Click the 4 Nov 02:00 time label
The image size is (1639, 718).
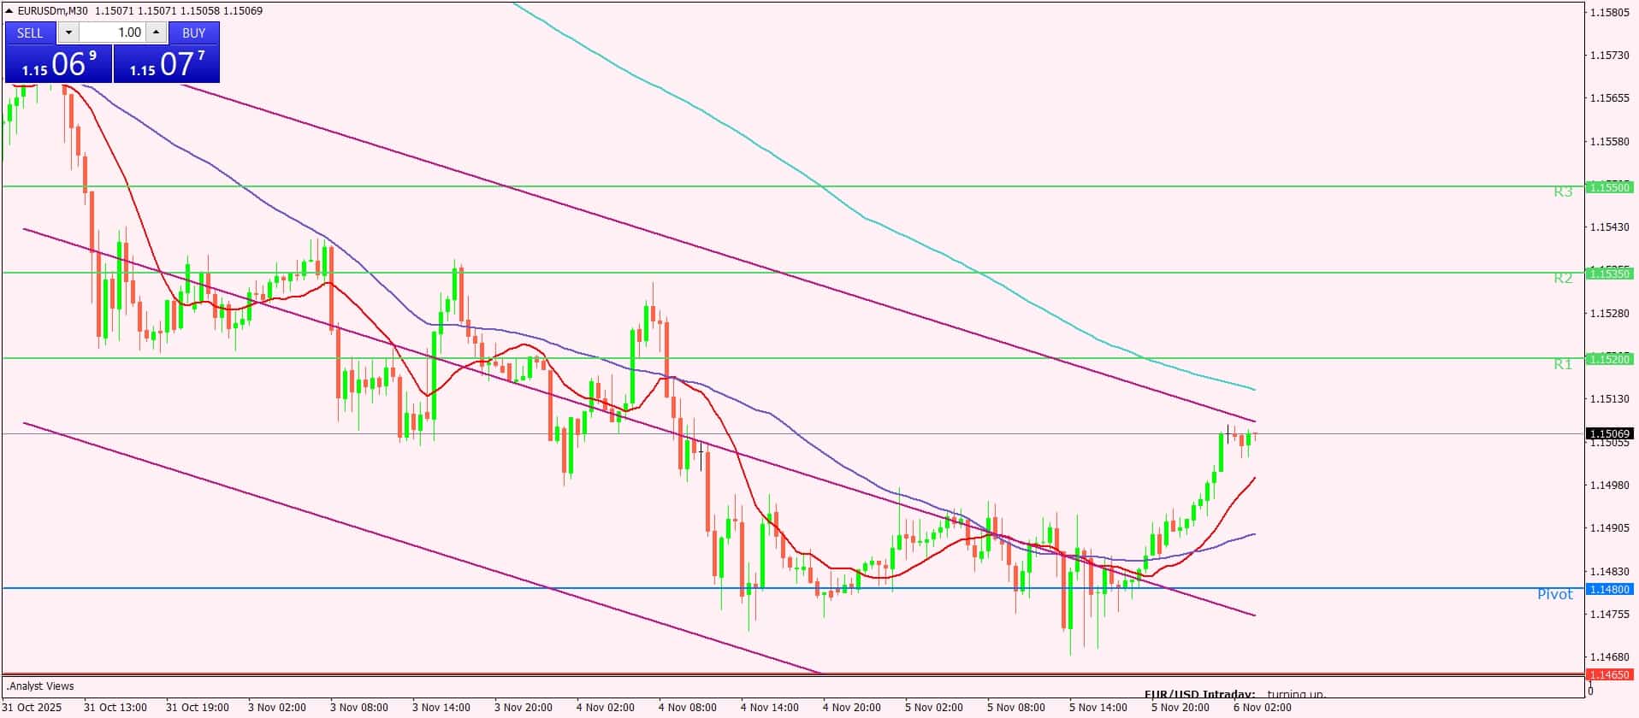(606, 708)
